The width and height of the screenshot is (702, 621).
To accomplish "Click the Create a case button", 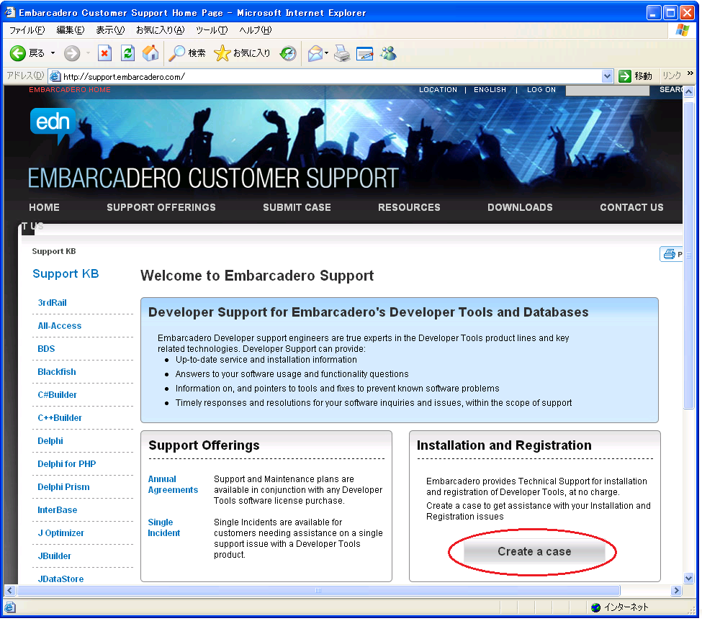I will pos(534,552).
